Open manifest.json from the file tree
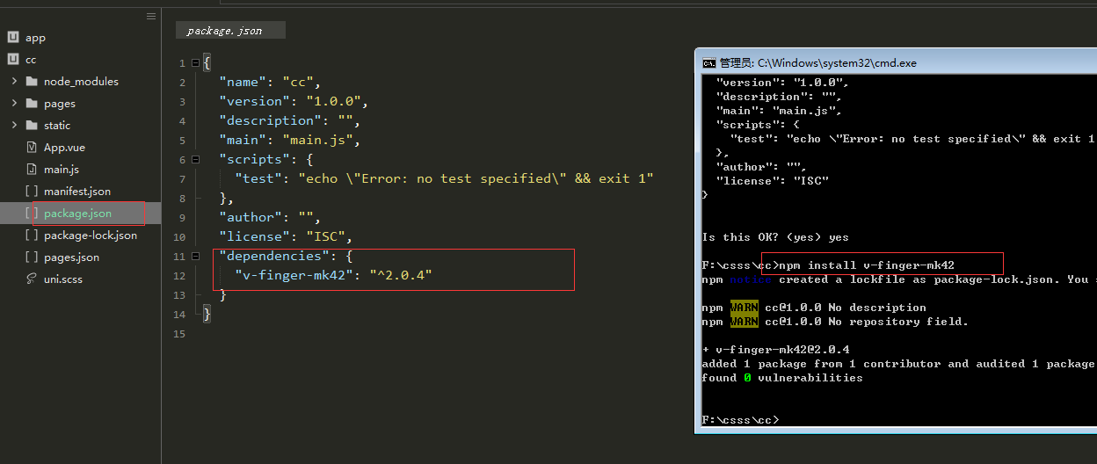The height and width of the screenshot is (464, 1097). pyautogui.click(x=77, y=192)
